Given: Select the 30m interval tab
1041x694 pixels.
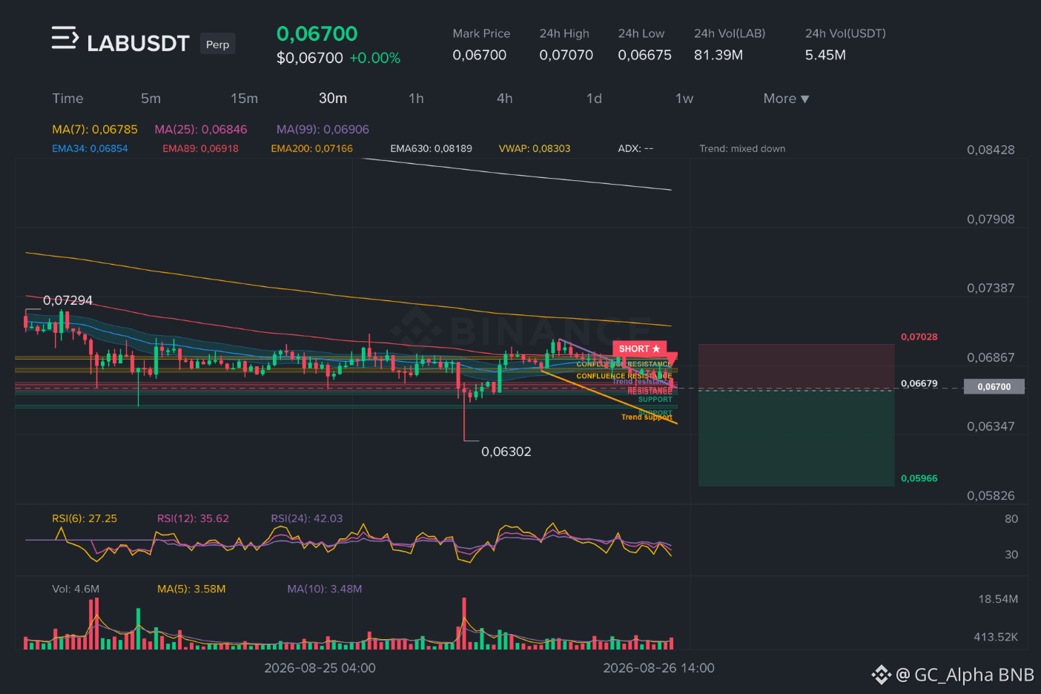Looking at the screenshot, I should tap(333, 99).
